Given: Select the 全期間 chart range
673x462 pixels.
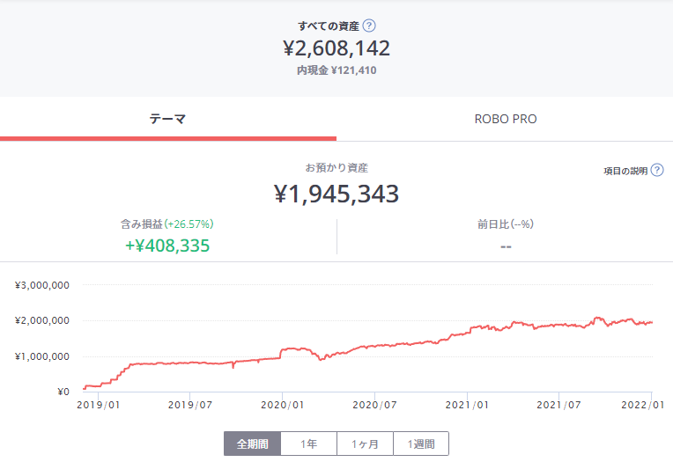Looking at the screenshot, I should tap(252, 444).
